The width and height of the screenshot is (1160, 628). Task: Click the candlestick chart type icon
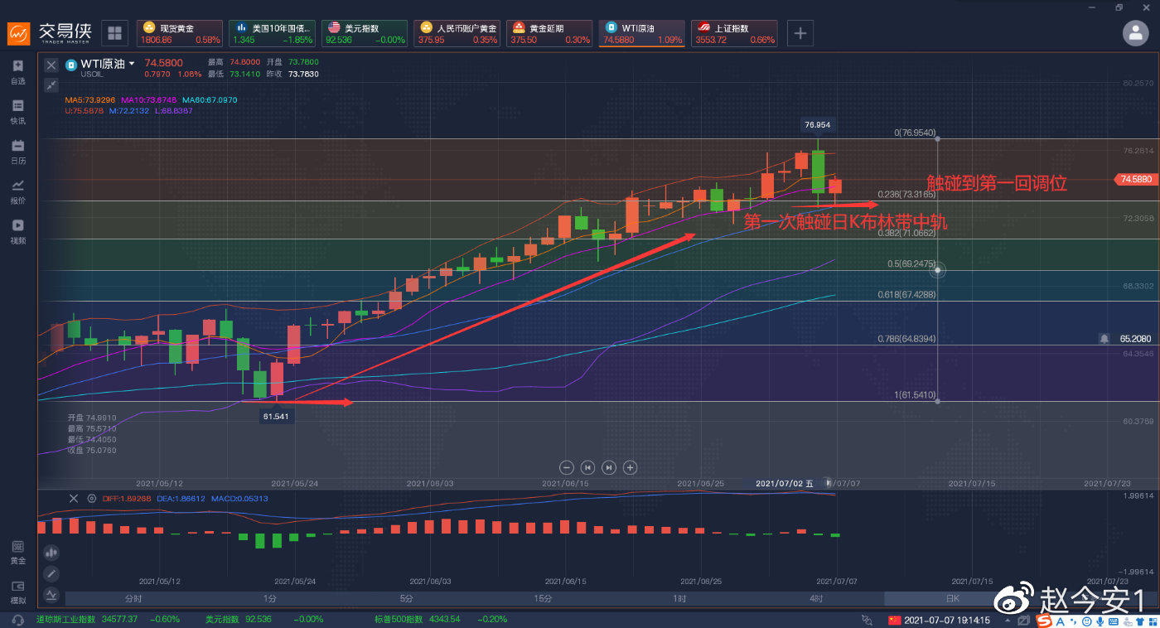51,552
